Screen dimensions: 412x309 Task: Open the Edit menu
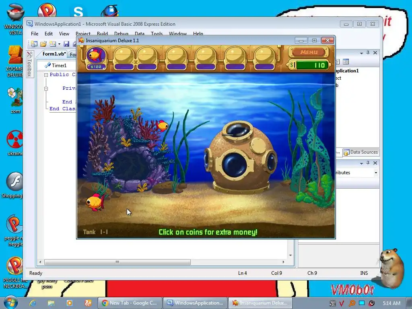tap(49, 34)
